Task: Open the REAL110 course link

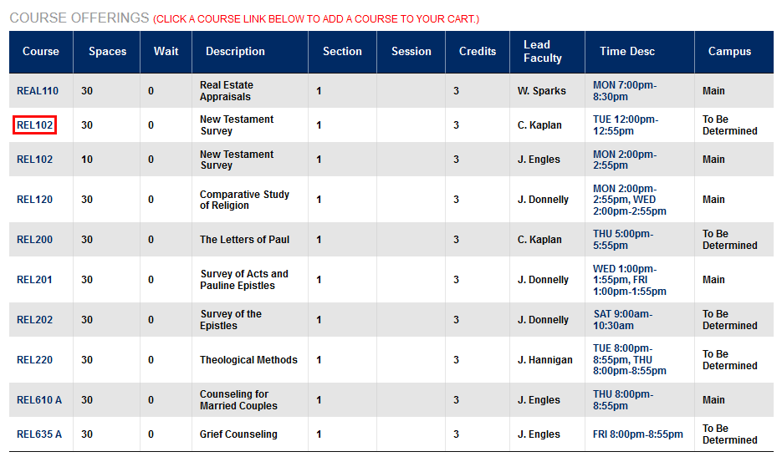Action: click(x=38, y=91)
